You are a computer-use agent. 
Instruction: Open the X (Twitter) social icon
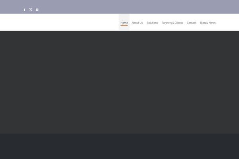[x=31, y=10]
